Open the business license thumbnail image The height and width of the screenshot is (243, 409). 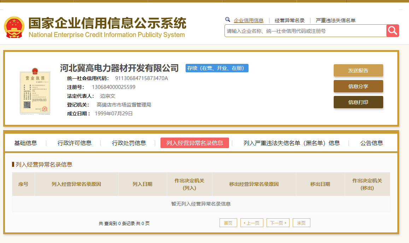click(x=35, y=91)
